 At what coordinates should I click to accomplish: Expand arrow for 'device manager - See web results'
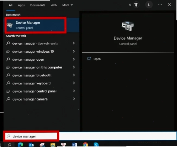click(74, 43)
